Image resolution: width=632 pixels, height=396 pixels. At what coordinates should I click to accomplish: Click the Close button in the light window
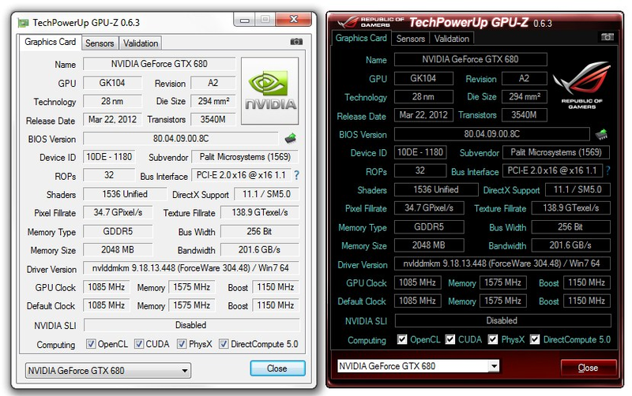pyautogui.click(x=277, y=368)
